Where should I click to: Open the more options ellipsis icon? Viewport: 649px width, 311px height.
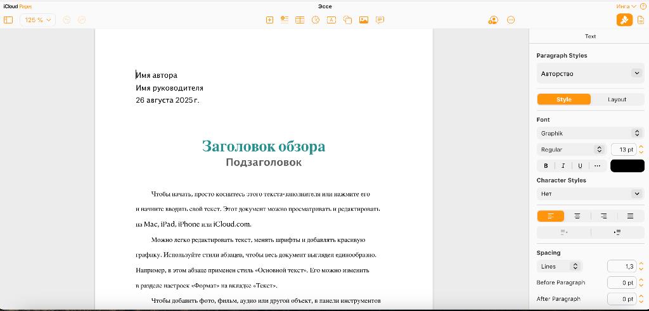511,20
